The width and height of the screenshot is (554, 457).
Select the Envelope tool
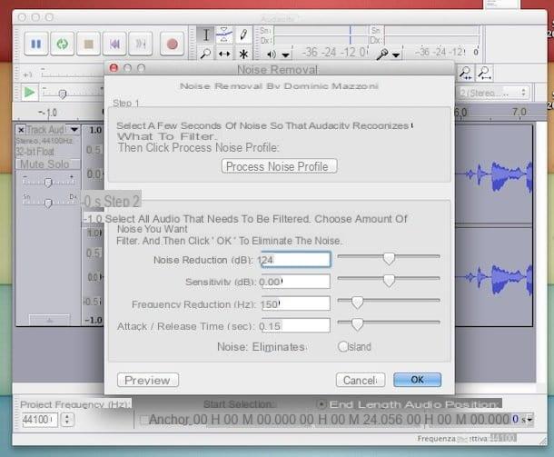tap(224, 35)
